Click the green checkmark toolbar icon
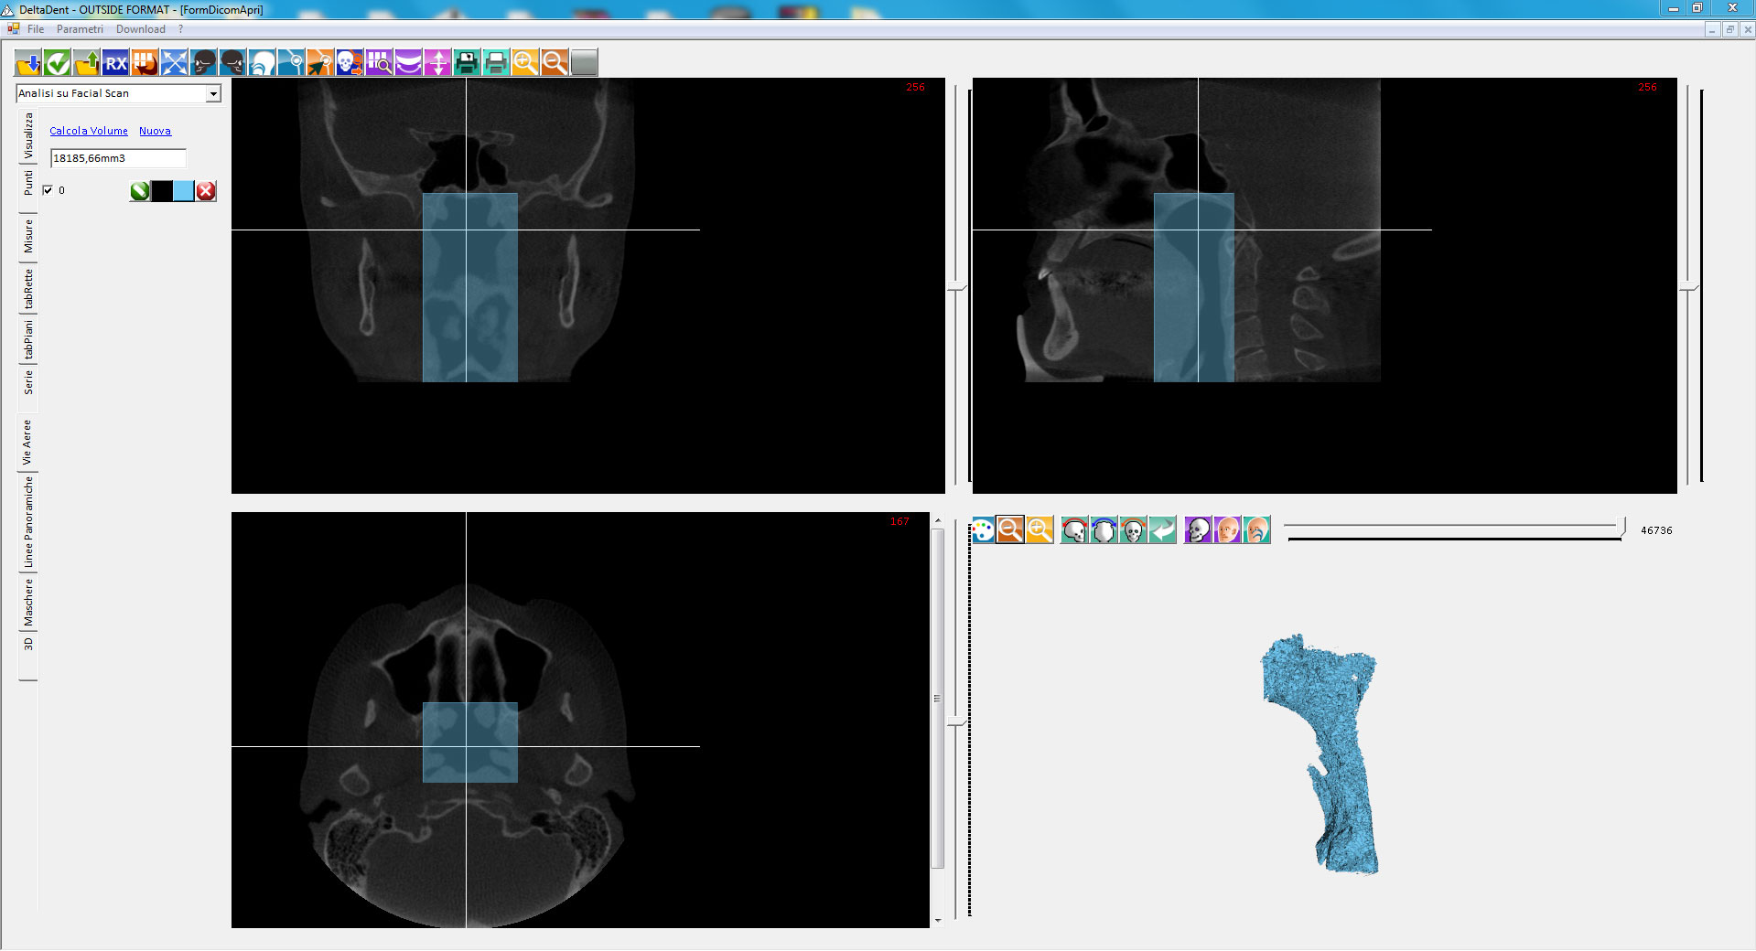 [x=58, y=63]
